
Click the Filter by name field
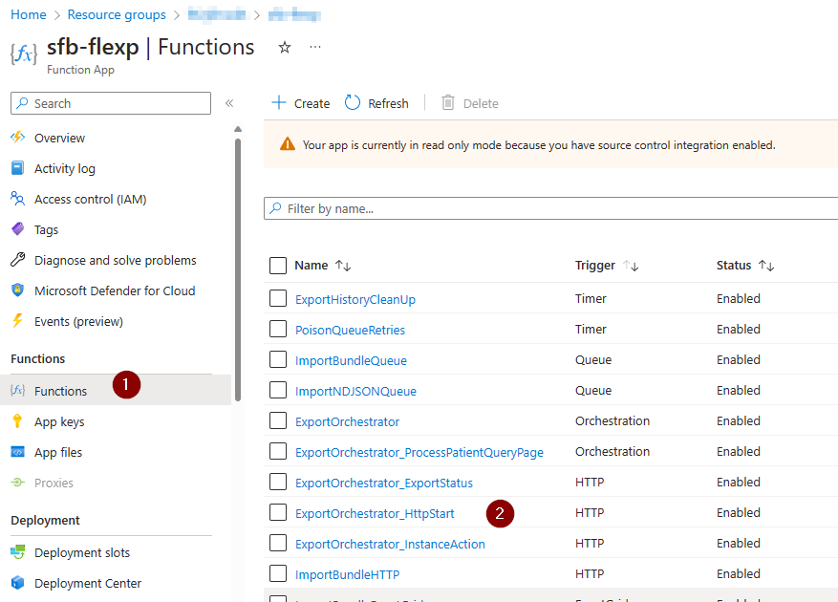pyautogui.click(x=550, y=208)
